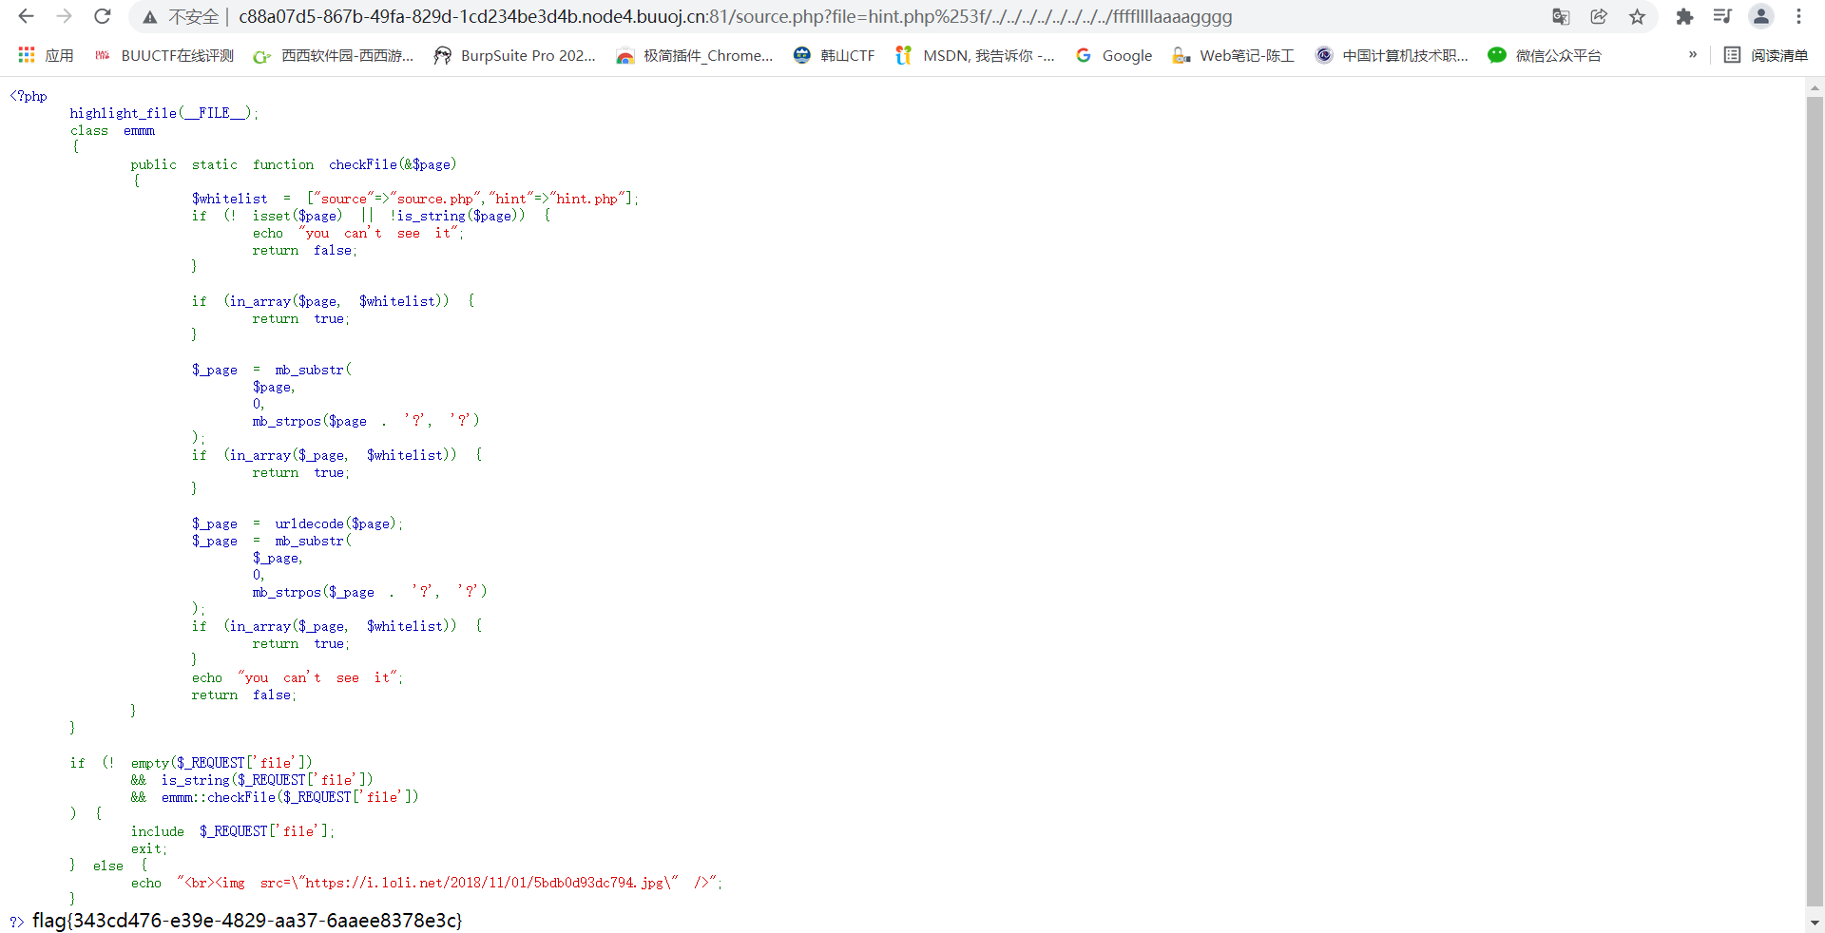Image resolution: width=1825 pixels, height=933 pixels.
Task: Bookmark this page with the star
Action: (1637, 16)
